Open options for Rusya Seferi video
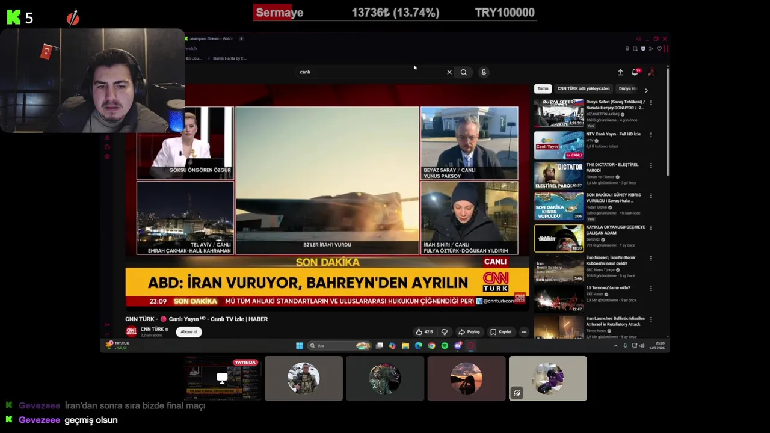Image resolution: width=770 pixels, height=433 pixels. 651,103
